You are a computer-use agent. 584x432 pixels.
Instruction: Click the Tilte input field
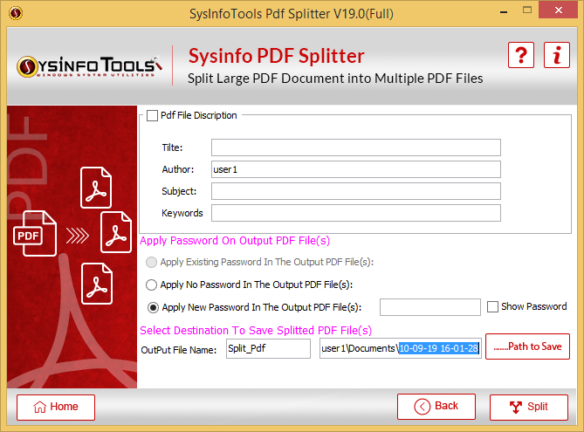coord(355,147)
